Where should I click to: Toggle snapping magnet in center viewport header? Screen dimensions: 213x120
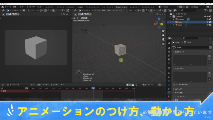coord(143,10)
